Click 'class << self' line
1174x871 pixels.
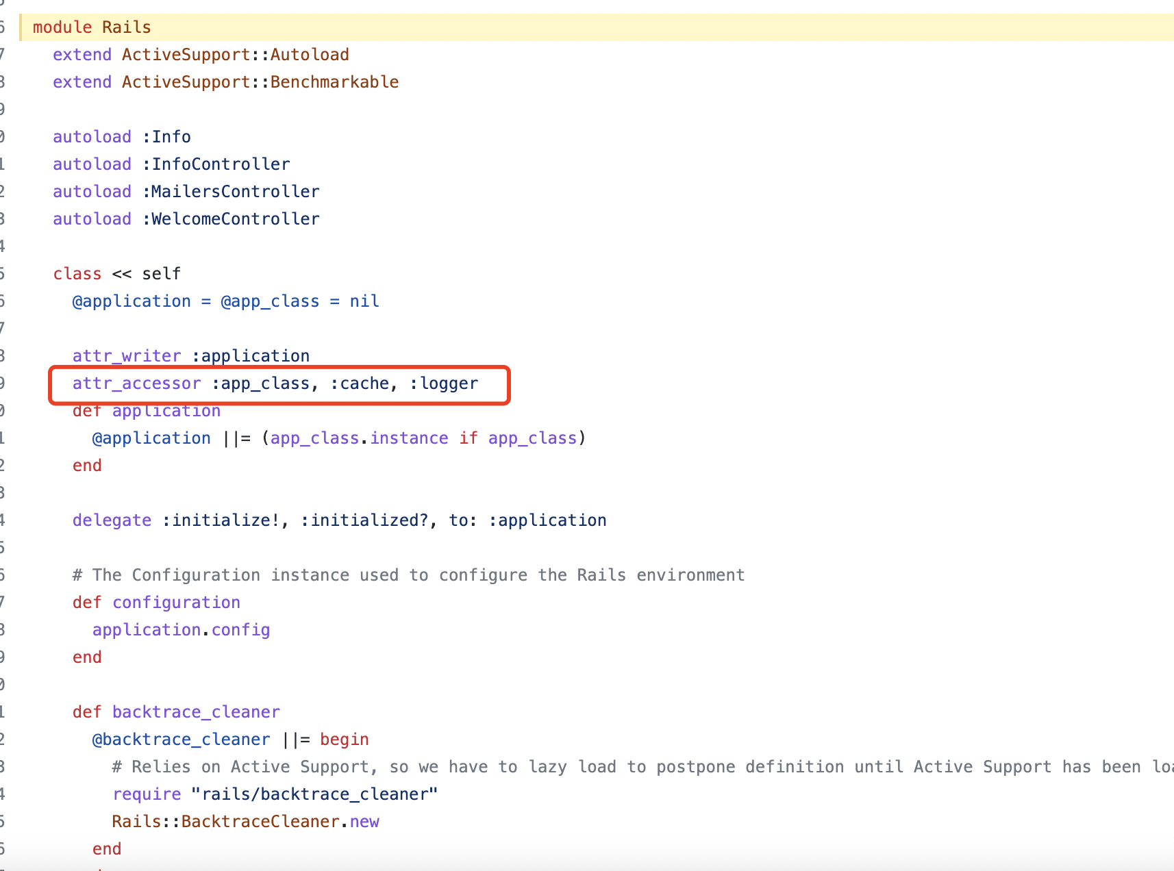coord(117,274)
